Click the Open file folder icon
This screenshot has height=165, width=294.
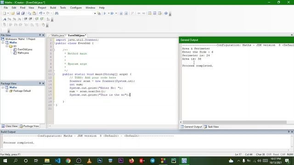(13, 13)
